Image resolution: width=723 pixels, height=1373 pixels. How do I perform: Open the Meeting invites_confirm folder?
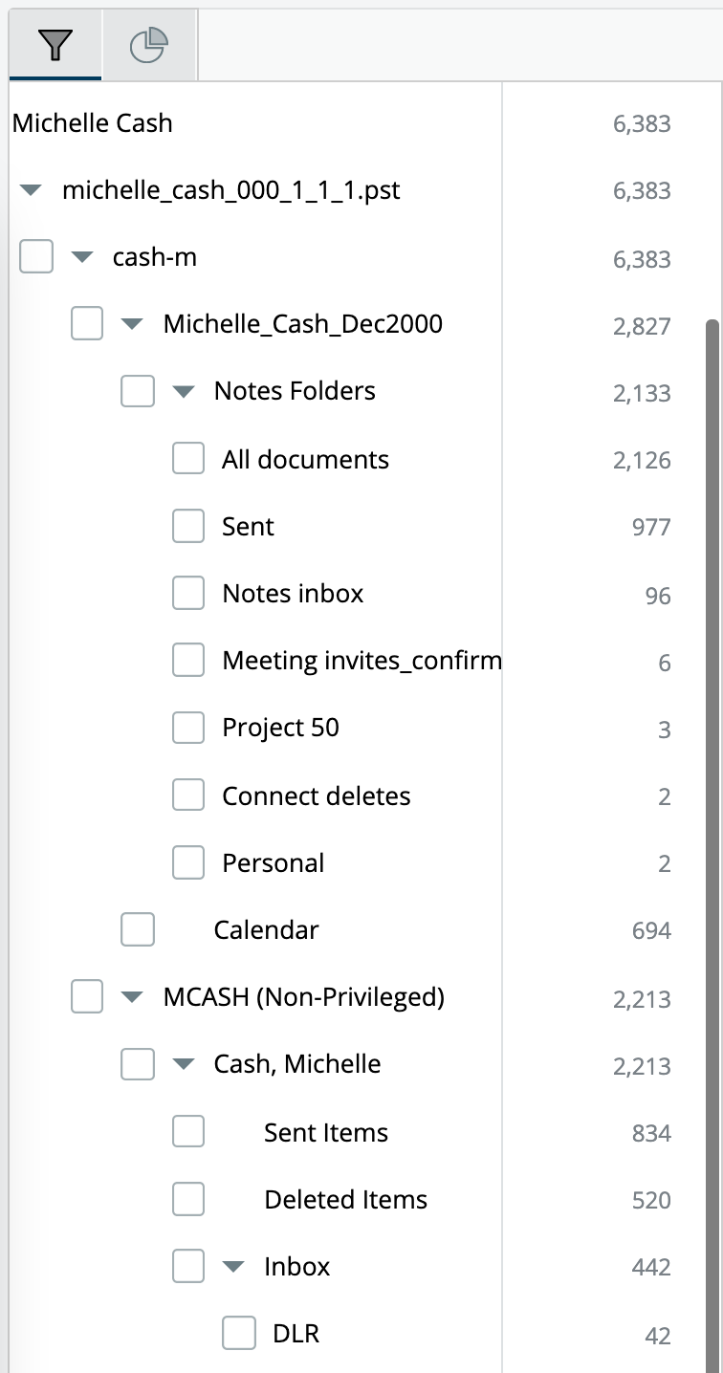(361, 660)
